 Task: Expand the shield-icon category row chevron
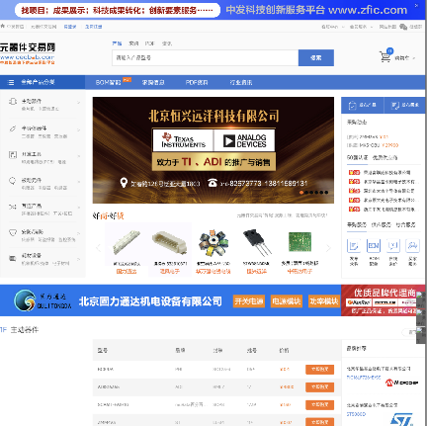click(x=78, y=233)
